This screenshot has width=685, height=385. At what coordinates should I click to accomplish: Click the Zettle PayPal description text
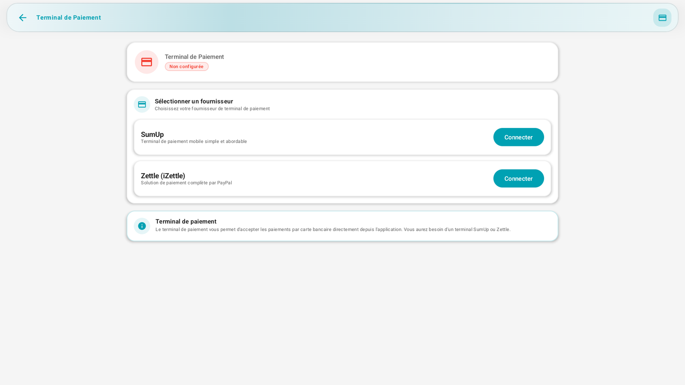(186, 183)
